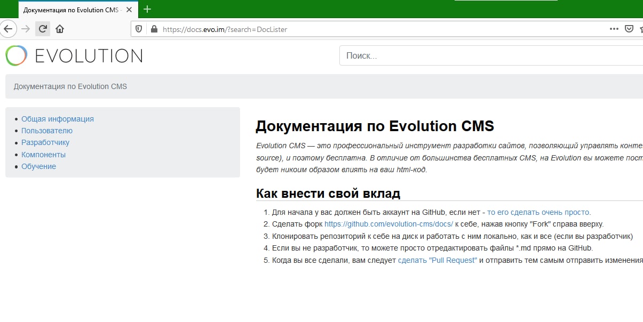Click the Документация по Evolution CMS main heading
643x322 pixels.
pyautogui.click(x=375, y=126)
